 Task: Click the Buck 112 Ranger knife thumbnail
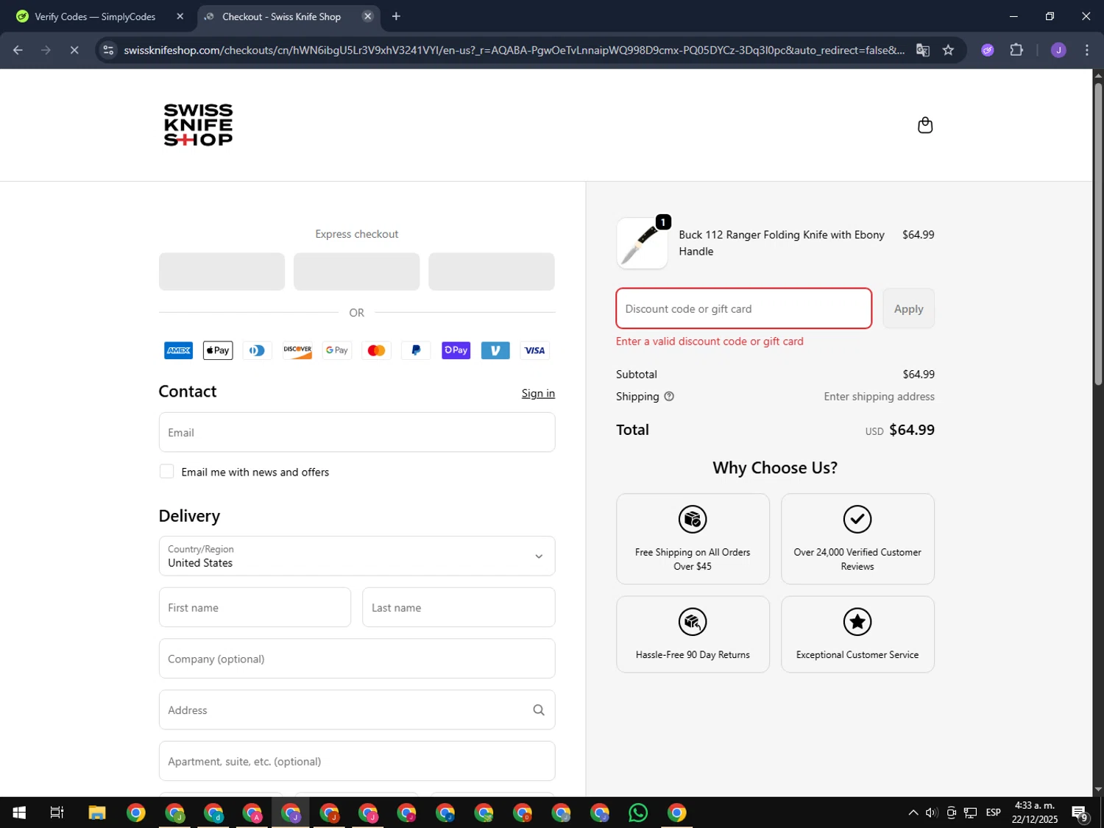point(642,244)
